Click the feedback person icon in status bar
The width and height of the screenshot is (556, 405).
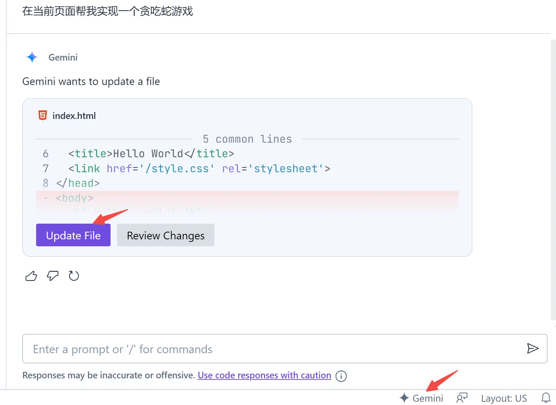(x=462, y=398)
